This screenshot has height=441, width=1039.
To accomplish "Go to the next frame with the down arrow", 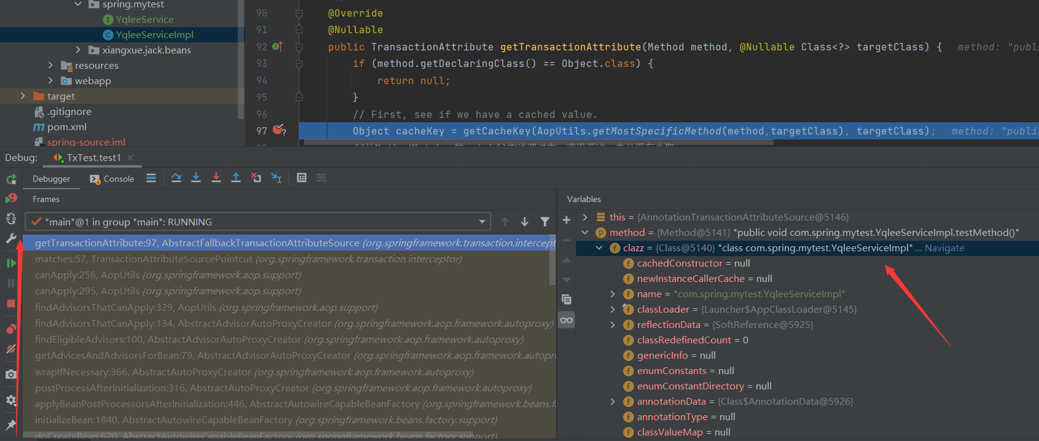I will pos(525,222).
